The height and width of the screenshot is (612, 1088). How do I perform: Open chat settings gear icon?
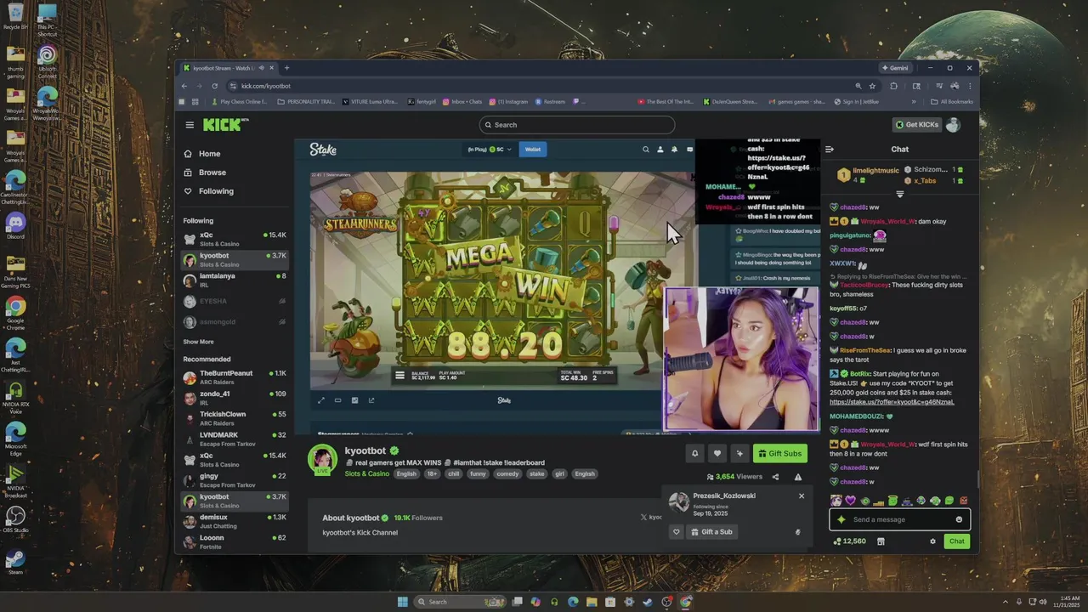coord(932,541)
